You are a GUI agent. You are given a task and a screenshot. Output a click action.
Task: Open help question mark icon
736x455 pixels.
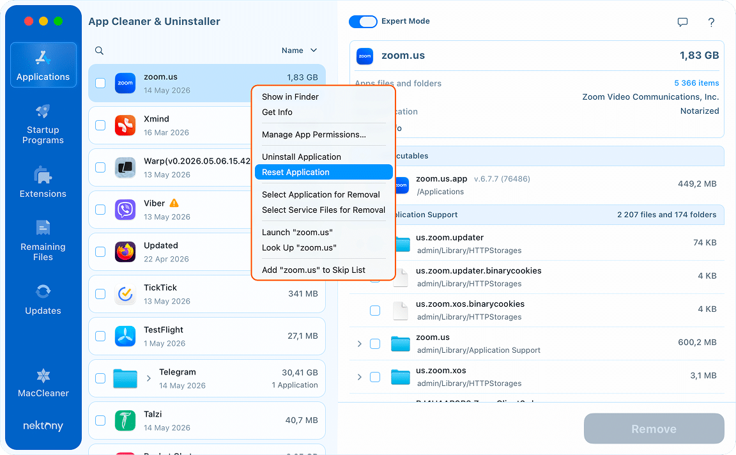pyautogui.click(x=711, y=22)
